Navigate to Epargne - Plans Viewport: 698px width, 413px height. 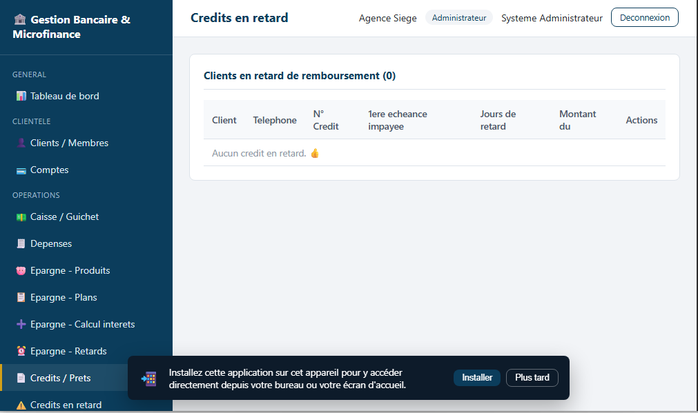pos(86,297)
